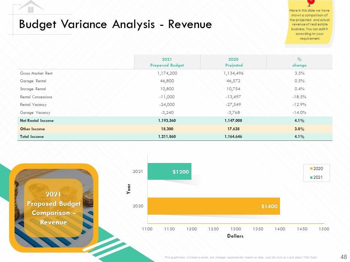Click the 'Dollars' axis title

(x=235, y=236)
